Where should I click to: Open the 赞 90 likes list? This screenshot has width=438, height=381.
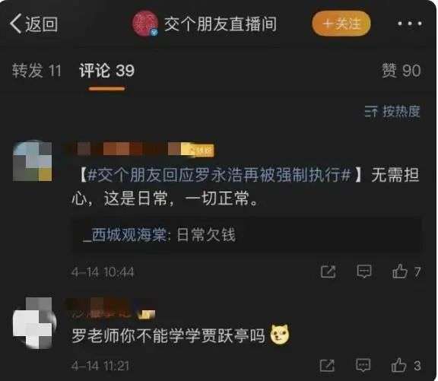(401, 70)
